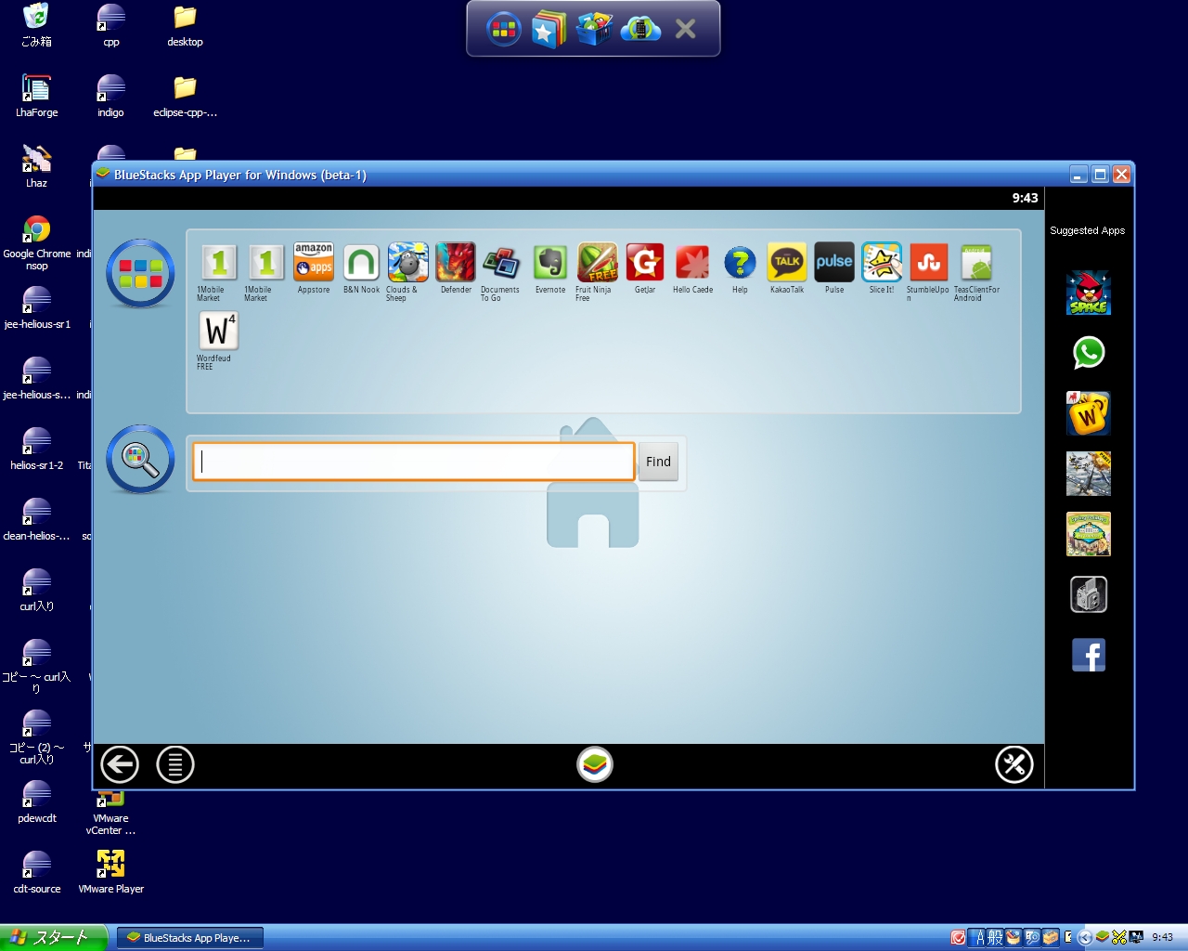Click the Find button
The width and height of the screenshot is (1188, 951).
tap(658, 462)
